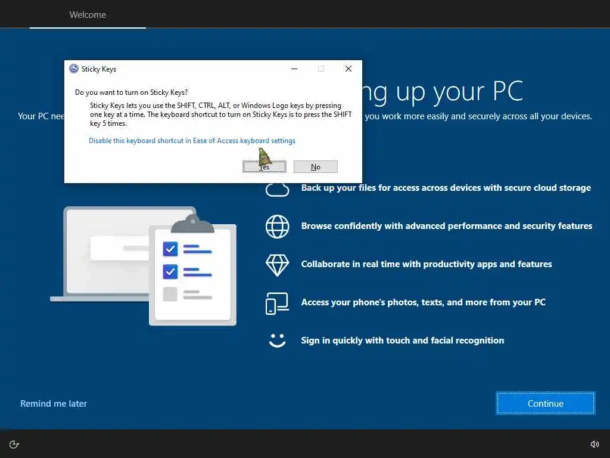610x458 pixels.
Task: Click 'Browse confidently with advanced performance' text
Action: (x=447, y=226)
